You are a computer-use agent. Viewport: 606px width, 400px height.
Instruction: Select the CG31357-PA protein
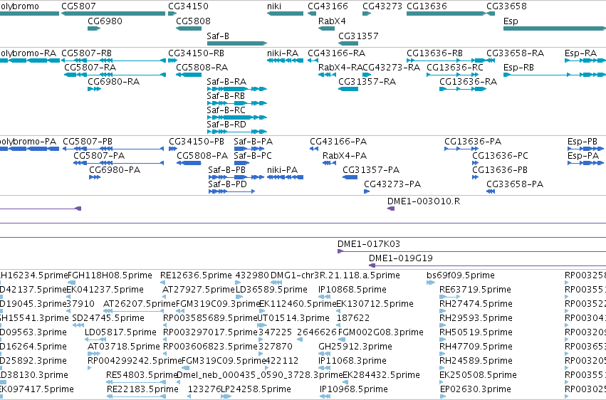pyautogui.click(x=350, y=177)
